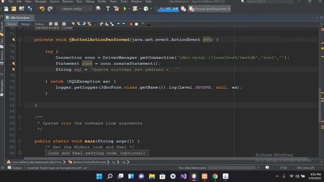Stop macro recording with square icon
Screen dimensions: 324x182
point(136,24)
